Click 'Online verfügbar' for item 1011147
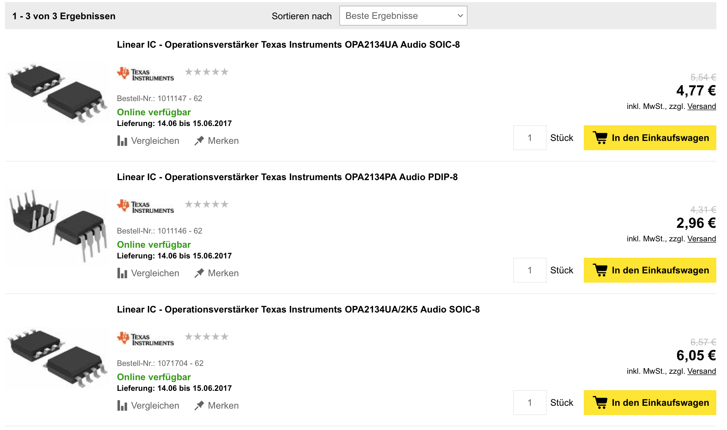Screen dimensions: 727x430 pos(154,112)
